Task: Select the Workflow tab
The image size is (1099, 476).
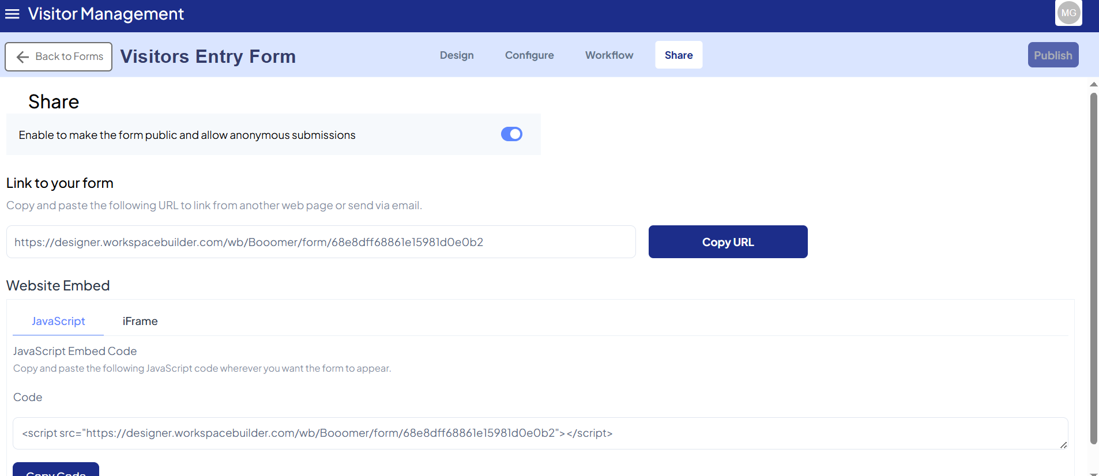Action: [609, 55]
